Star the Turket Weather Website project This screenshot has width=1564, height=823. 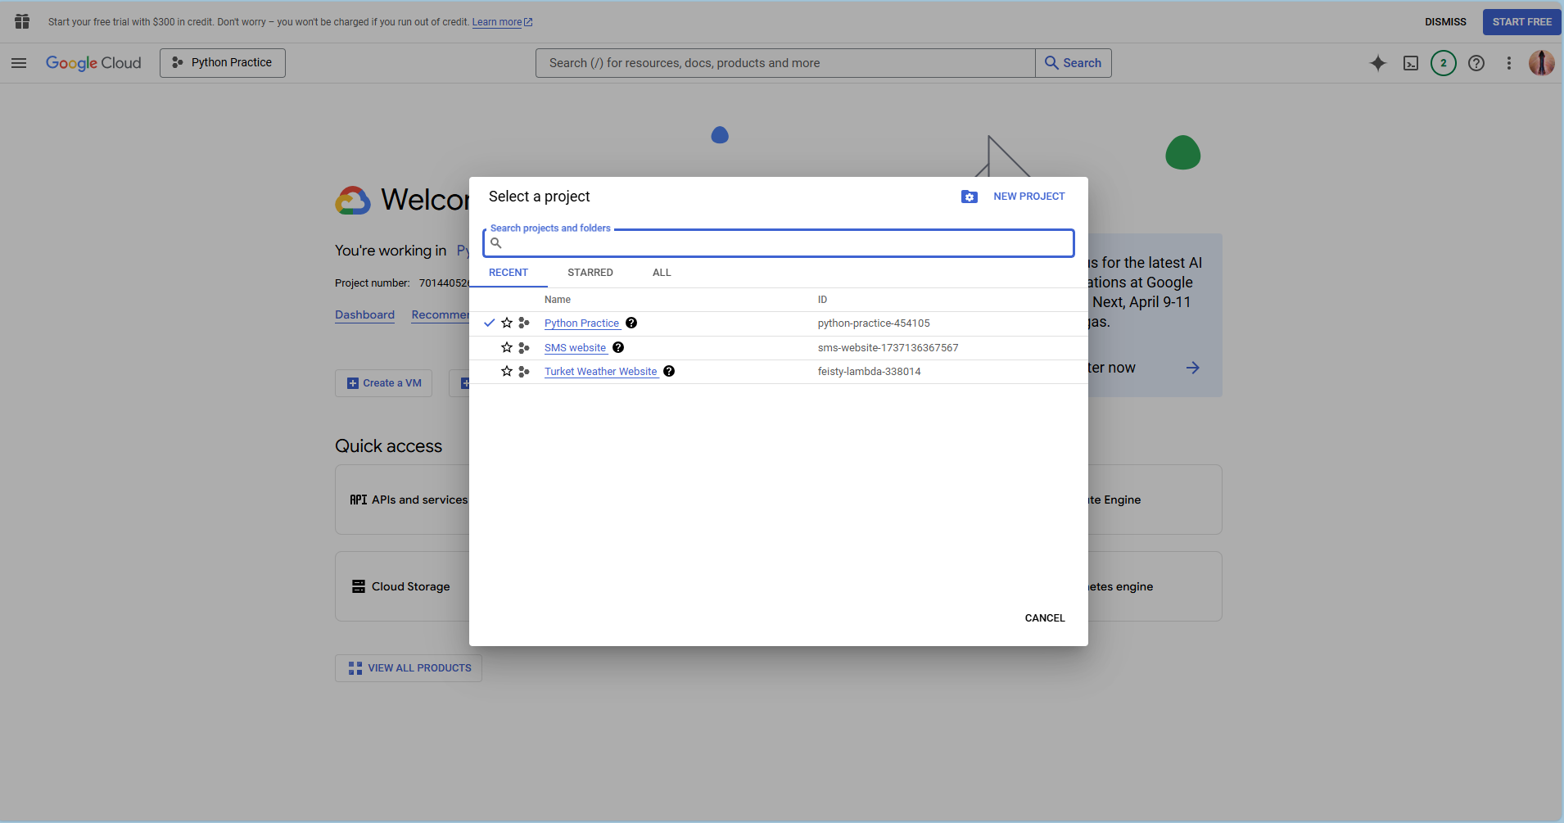pyautogui.click(x=507, y=371)
